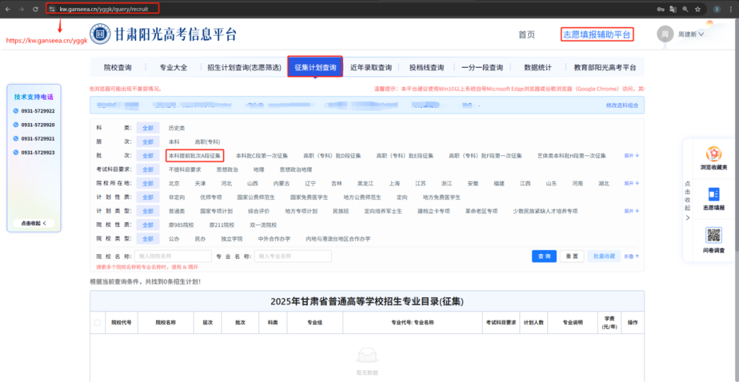Click the user avatar circle 周
This screenshot has height=382, width=739.
point(664,34)
